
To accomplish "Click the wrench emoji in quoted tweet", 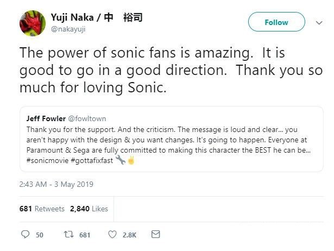I will pyautogui.click(x=121, y=160).
